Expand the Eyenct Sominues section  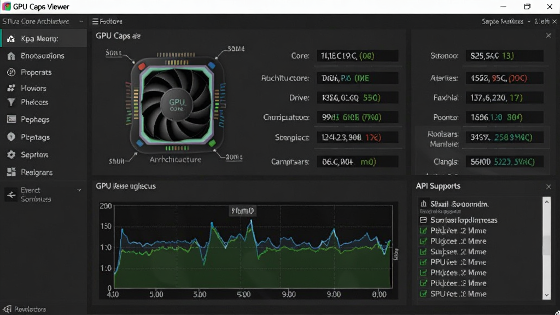pyautogui.click(x=79, y=190)
